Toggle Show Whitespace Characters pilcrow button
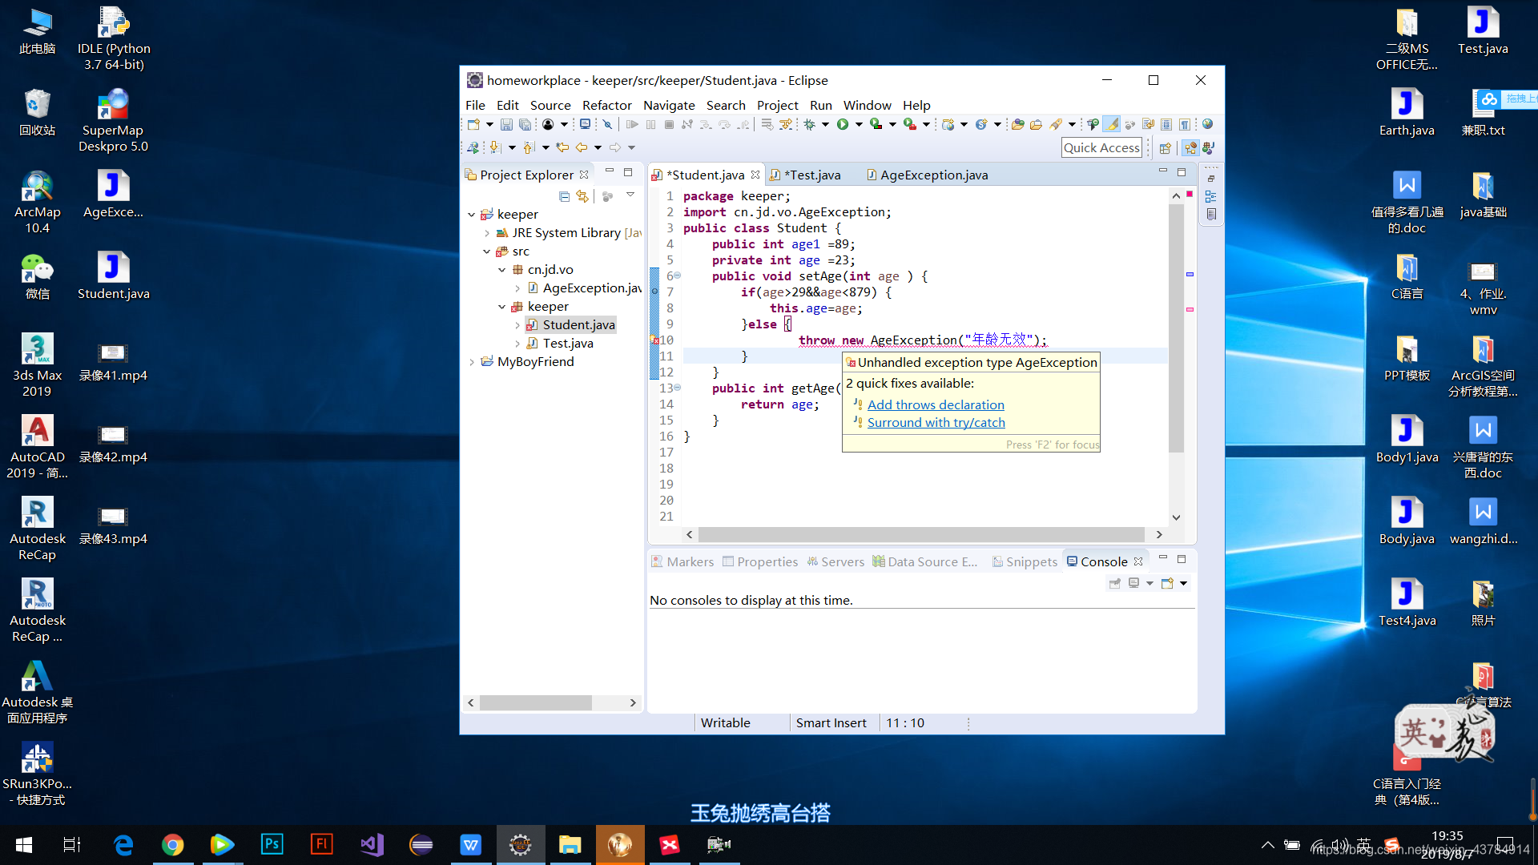This screenshot has height=865, width=1538. click(x=1184, y=124)
